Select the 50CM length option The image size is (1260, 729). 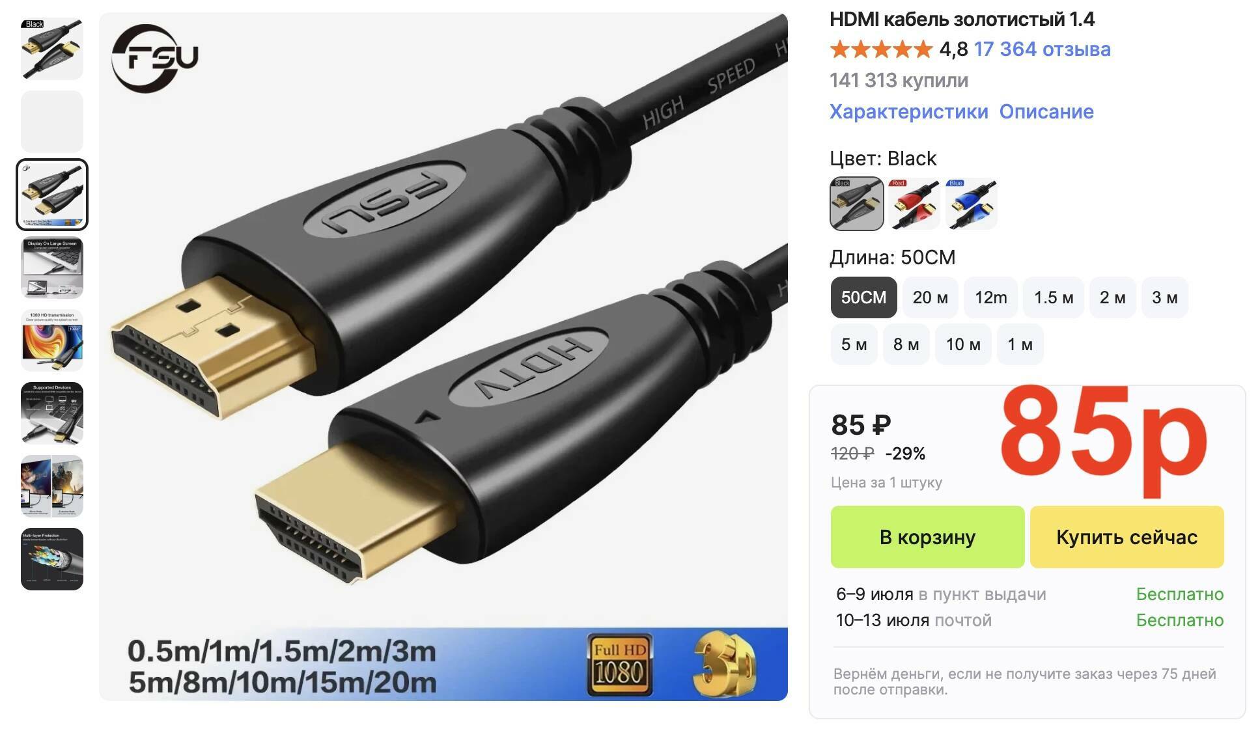coord(863,297)
